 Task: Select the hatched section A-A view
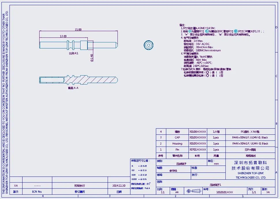click(x=78, y=79)
